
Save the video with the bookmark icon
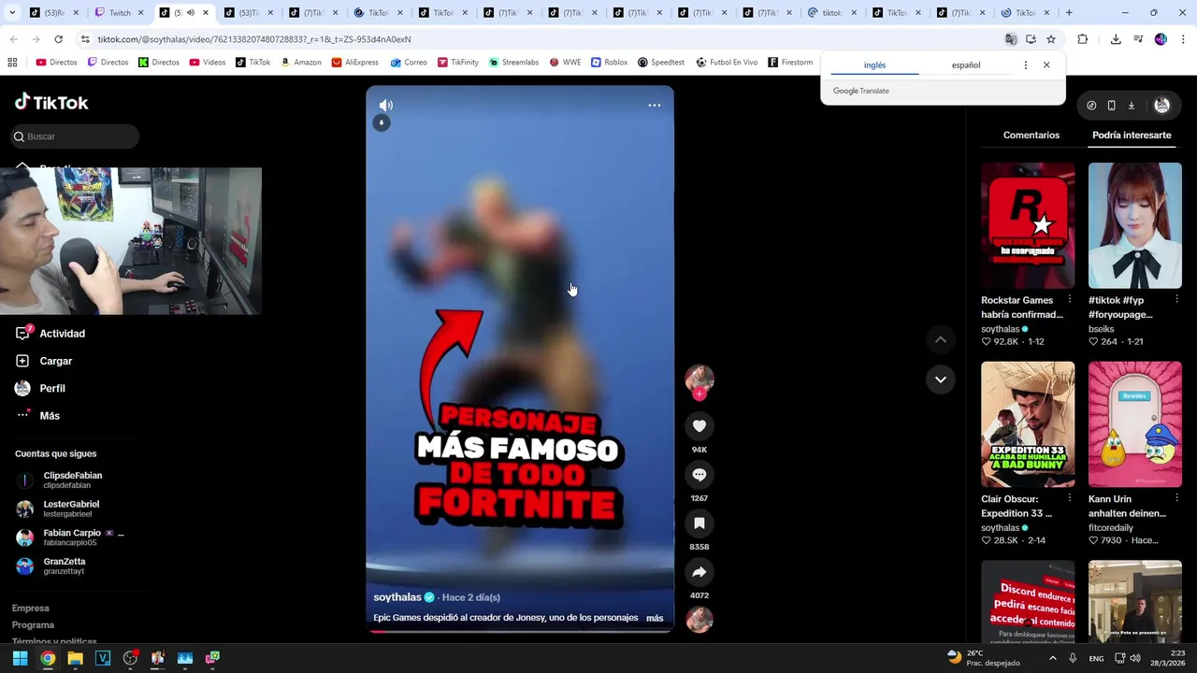coord(699,523)
